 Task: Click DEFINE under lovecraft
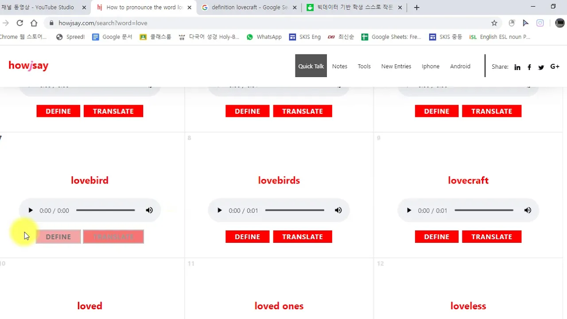pos(437,237)
